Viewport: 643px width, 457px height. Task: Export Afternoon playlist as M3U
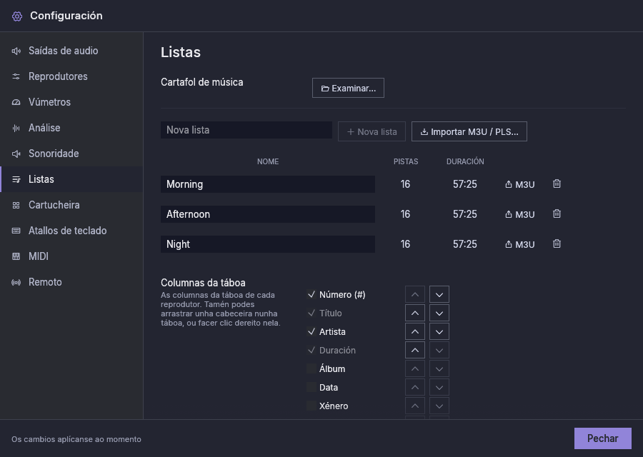[x=520, y=214]
